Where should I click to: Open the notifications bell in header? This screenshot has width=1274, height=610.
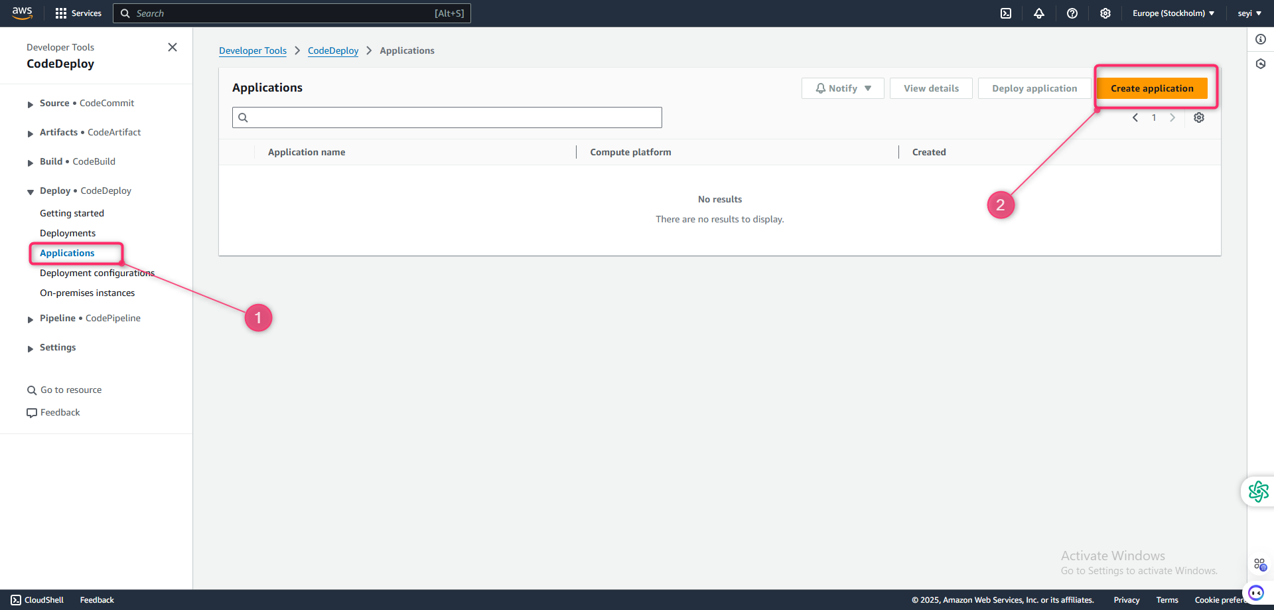[x=1039, y=13]
